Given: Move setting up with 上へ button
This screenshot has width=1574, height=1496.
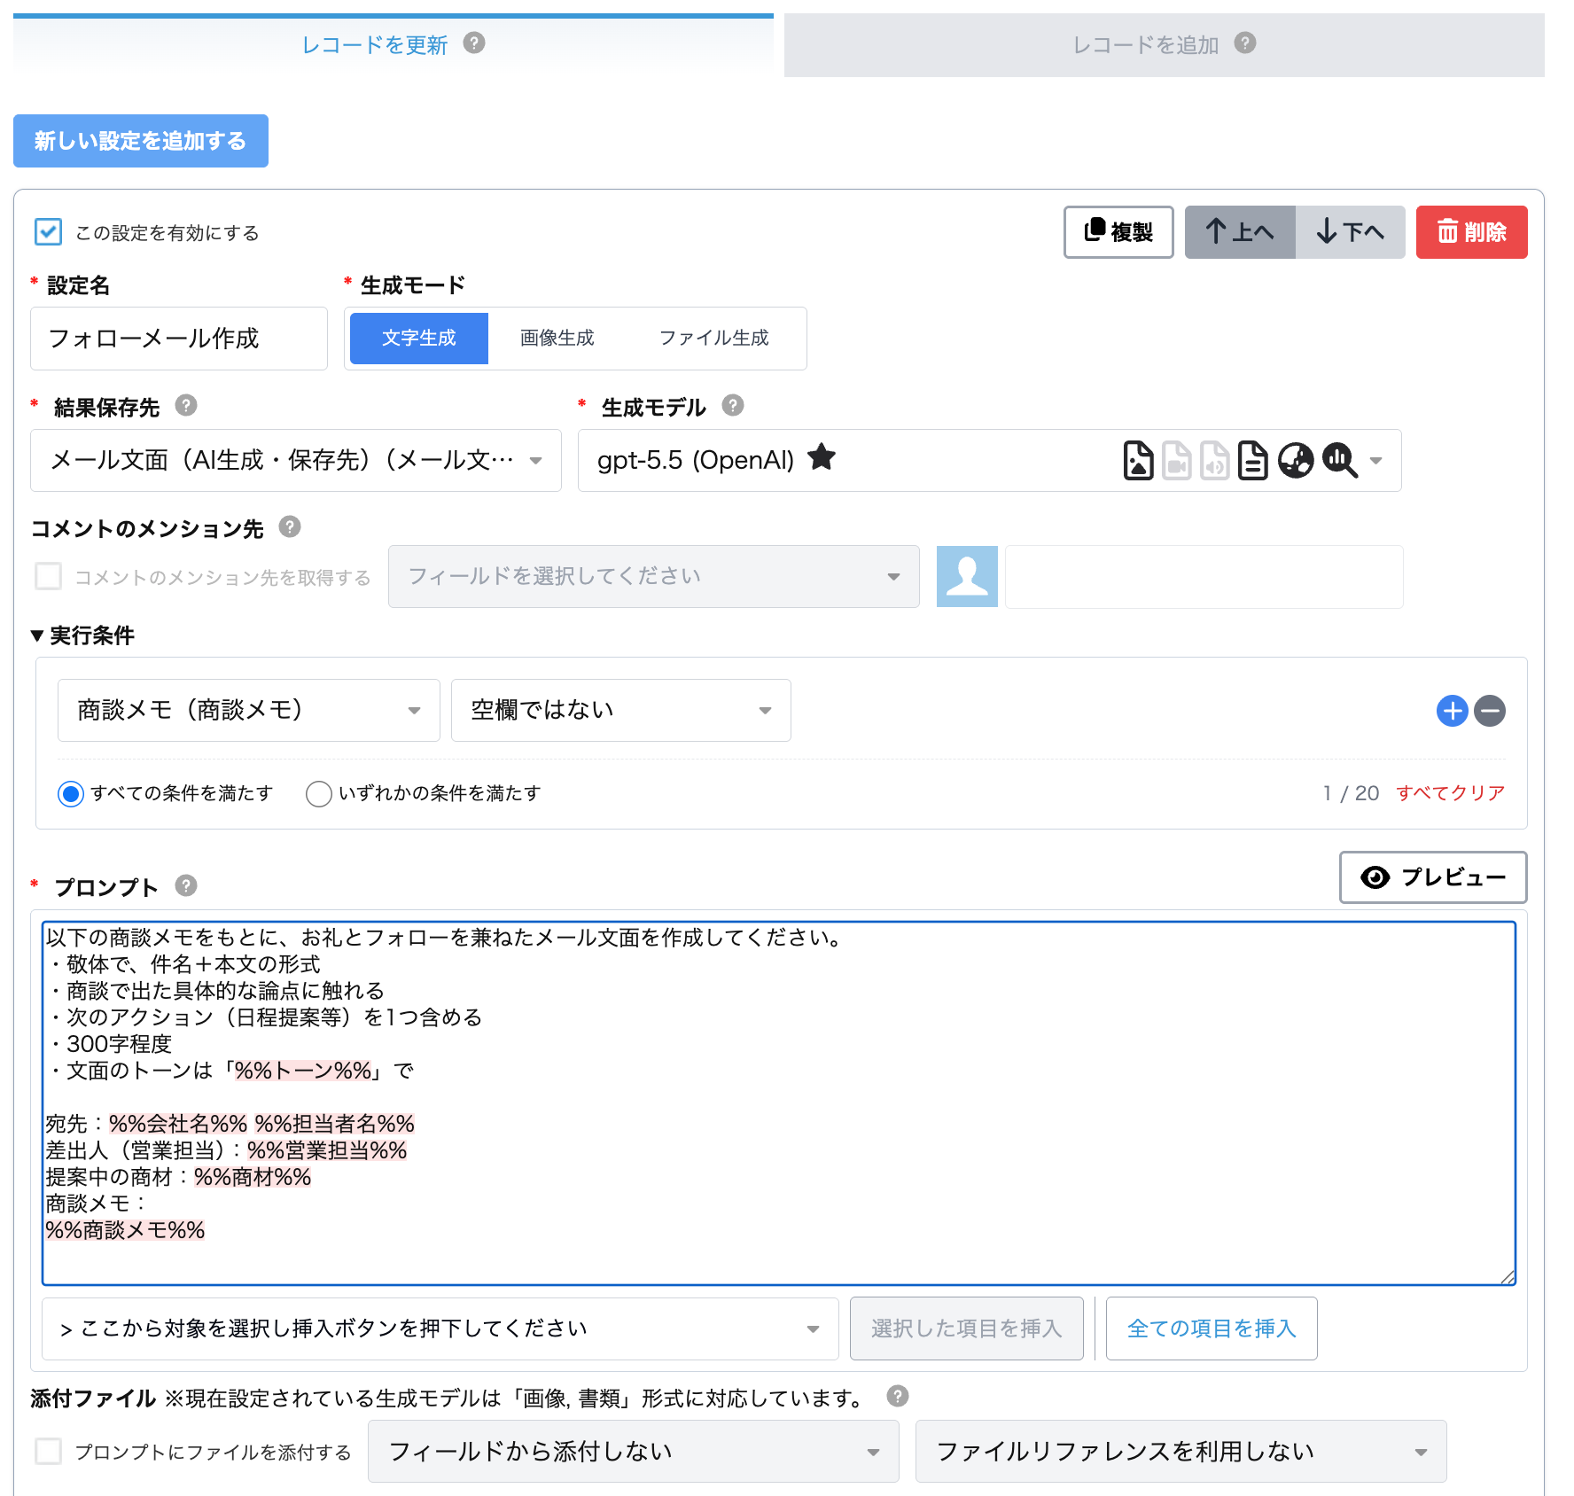Looking at the screenshot, I should (x=1240, y=232).
